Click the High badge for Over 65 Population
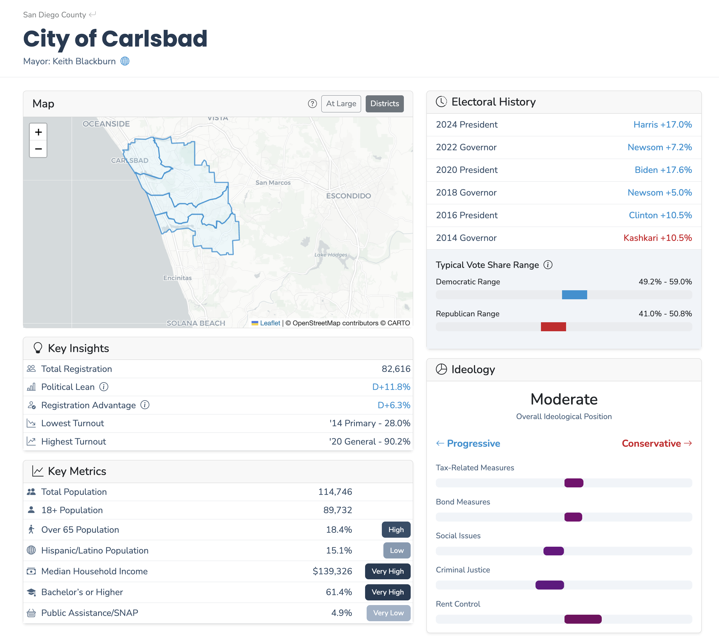The image size is (719, 642). 396,530
